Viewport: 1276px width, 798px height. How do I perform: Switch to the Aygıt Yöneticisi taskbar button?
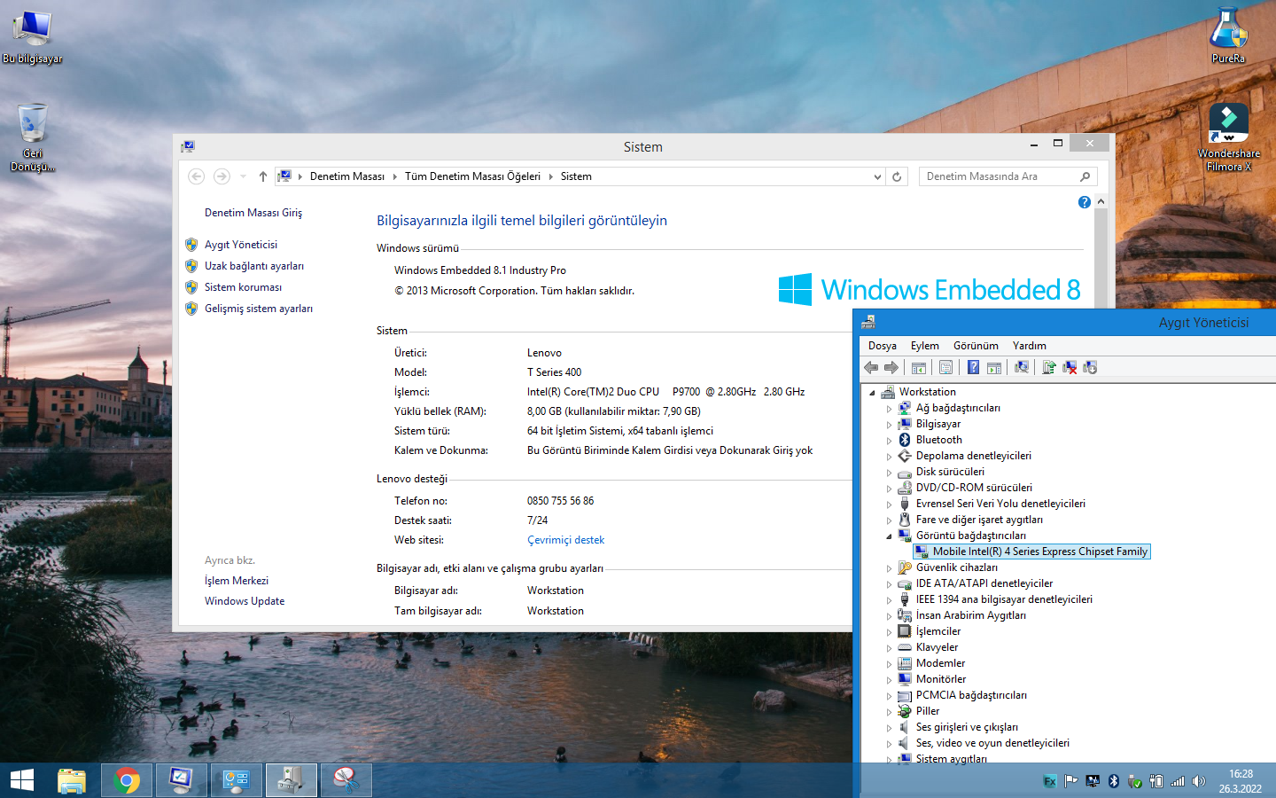coord(292,780)
